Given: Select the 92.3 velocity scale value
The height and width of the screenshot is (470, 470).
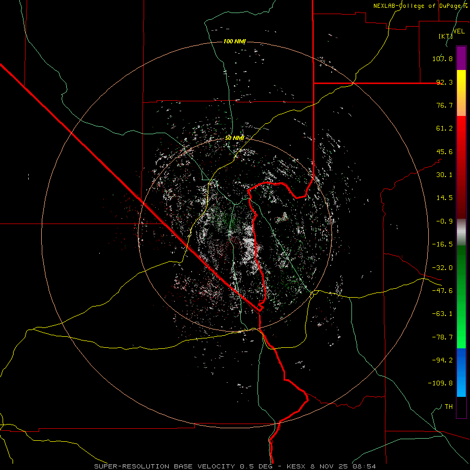Looking at the screenshot, I should click(x=444, y=82).
